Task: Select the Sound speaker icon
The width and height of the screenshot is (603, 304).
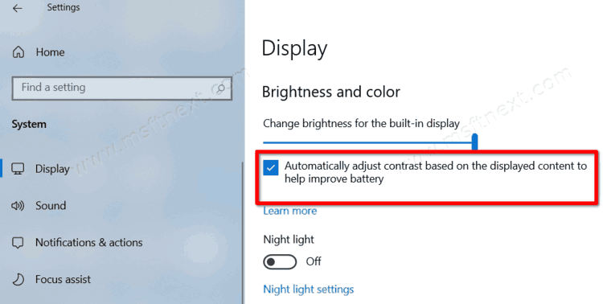Action: pos(18,206)
